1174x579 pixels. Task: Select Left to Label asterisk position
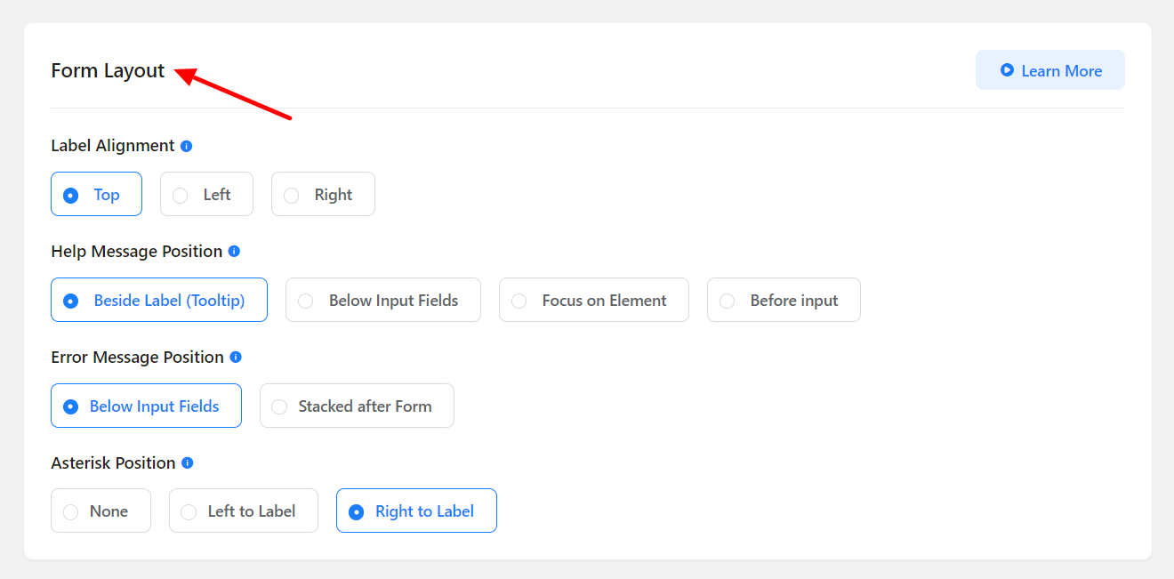[x=244, y=511]
